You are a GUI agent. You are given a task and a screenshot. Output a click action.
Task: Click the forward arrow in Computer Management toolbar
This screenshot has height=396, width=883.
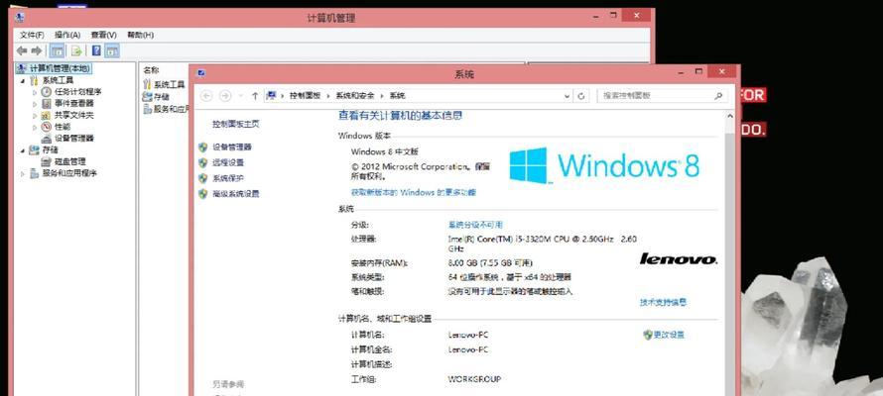[x=37, y=51]
